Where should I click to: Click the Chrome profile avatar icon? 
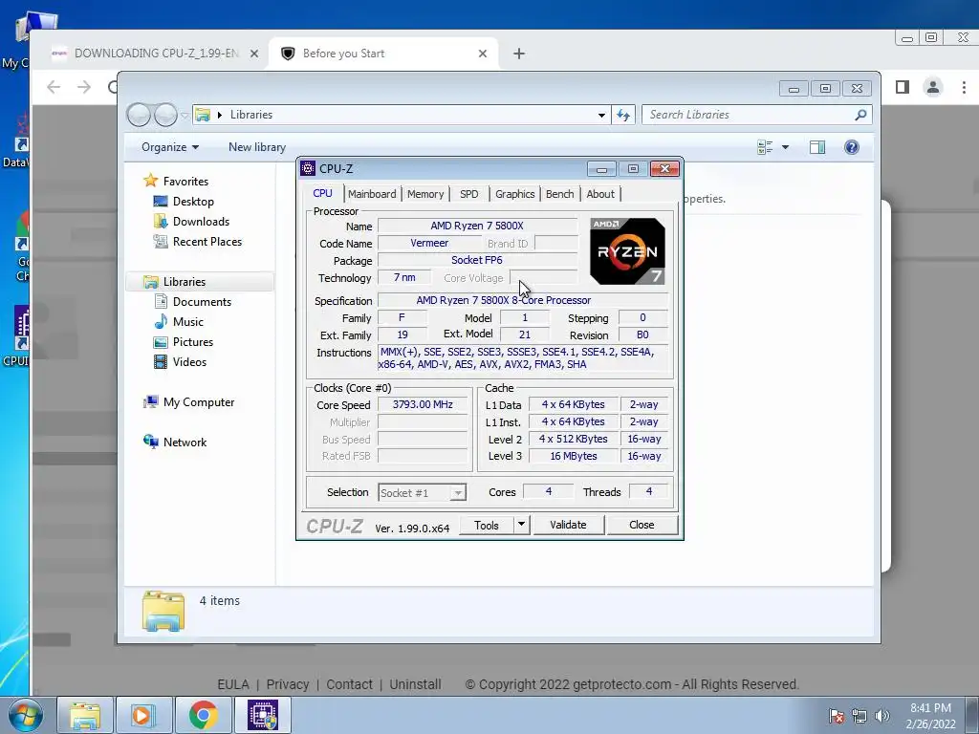point(933,87)
